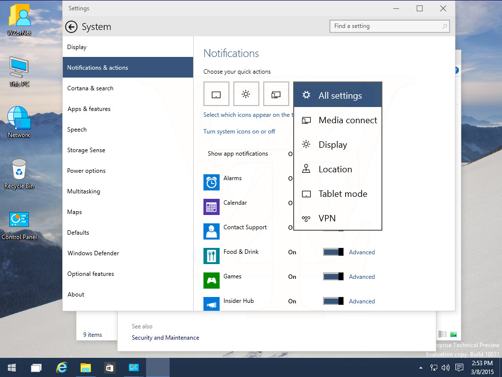Select the Media connect quick action tile
Viewport: 502px width, 377px height.
pos(276,94)
